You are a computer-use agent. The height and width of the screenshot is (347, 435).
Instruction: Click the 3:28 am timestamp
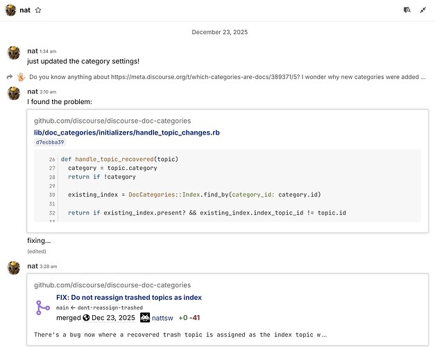49,266
